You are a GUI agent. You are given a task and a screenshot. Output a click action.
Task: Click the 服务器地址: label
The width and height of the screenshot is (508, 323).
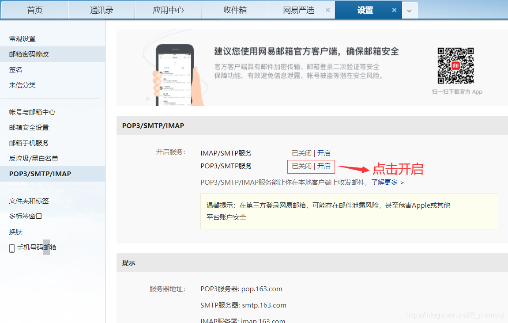(x=168, y=289)
